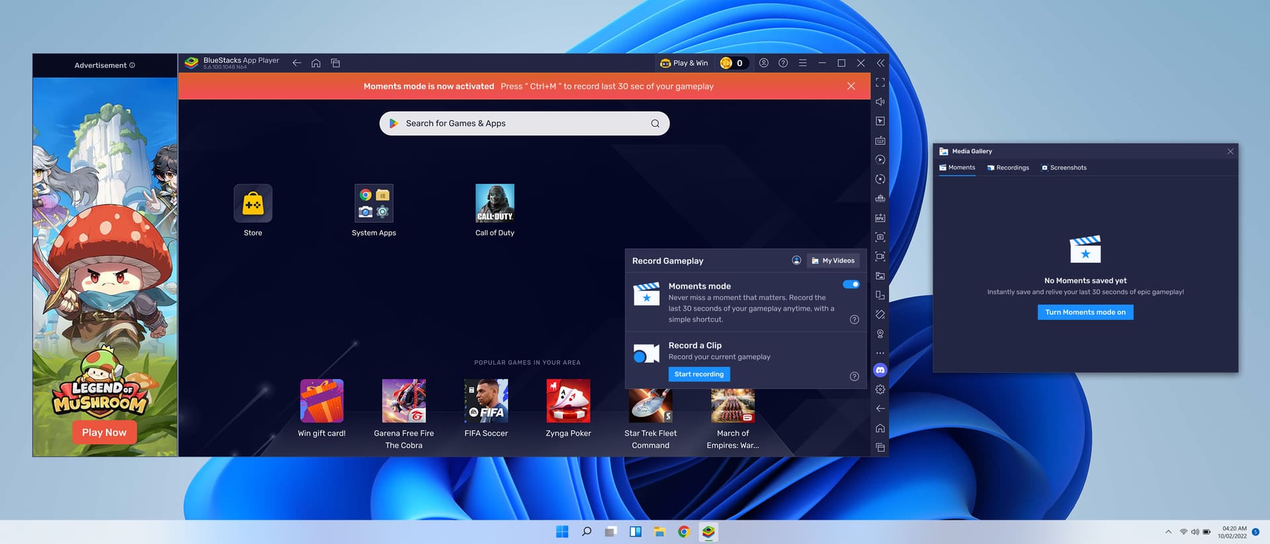
Task: Open the help question mark in title bar
Action: 783,63
